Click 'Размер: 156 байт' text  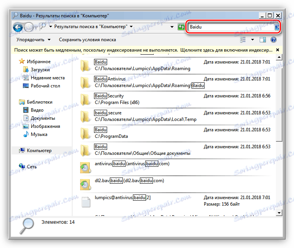222,204
